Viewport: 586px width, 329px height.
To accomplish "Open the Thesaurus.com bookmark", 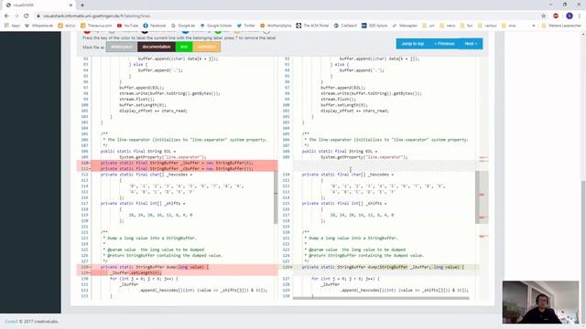I will tap(96, 26).
